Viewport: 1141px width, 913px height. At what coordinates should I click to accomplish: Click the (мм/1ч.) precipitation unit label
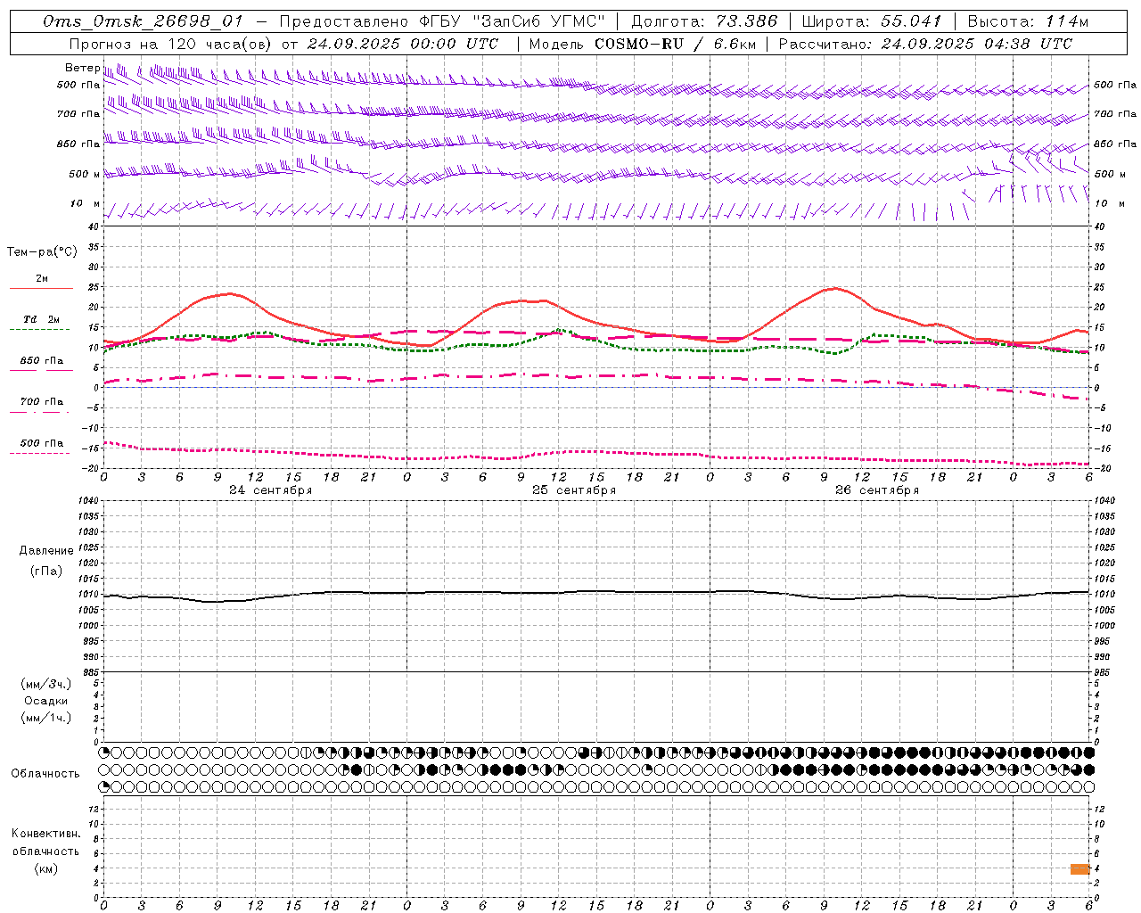point(46,718)
